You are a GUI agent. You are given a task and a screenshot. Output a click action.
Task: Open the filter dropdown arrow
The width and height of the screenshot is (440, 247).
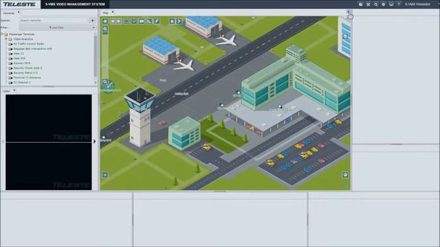tap(93, 27)
